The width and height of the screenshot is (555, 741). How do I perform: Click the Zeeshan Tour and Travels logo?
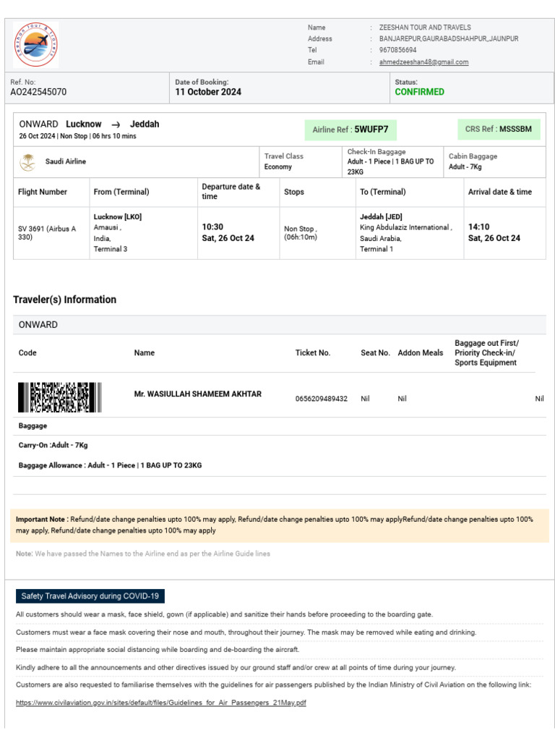[x=35, y=45]
